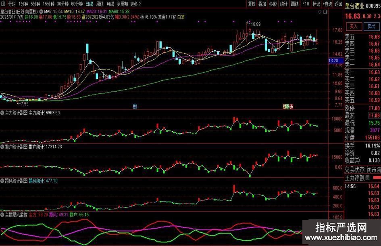
Task: Click 标记 mark button
Action: [316, 4]
